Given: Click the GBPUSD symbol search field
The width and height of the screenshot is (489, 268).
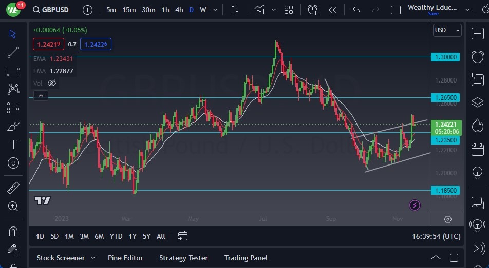Looking at the screenshot, I should [52, 10].
